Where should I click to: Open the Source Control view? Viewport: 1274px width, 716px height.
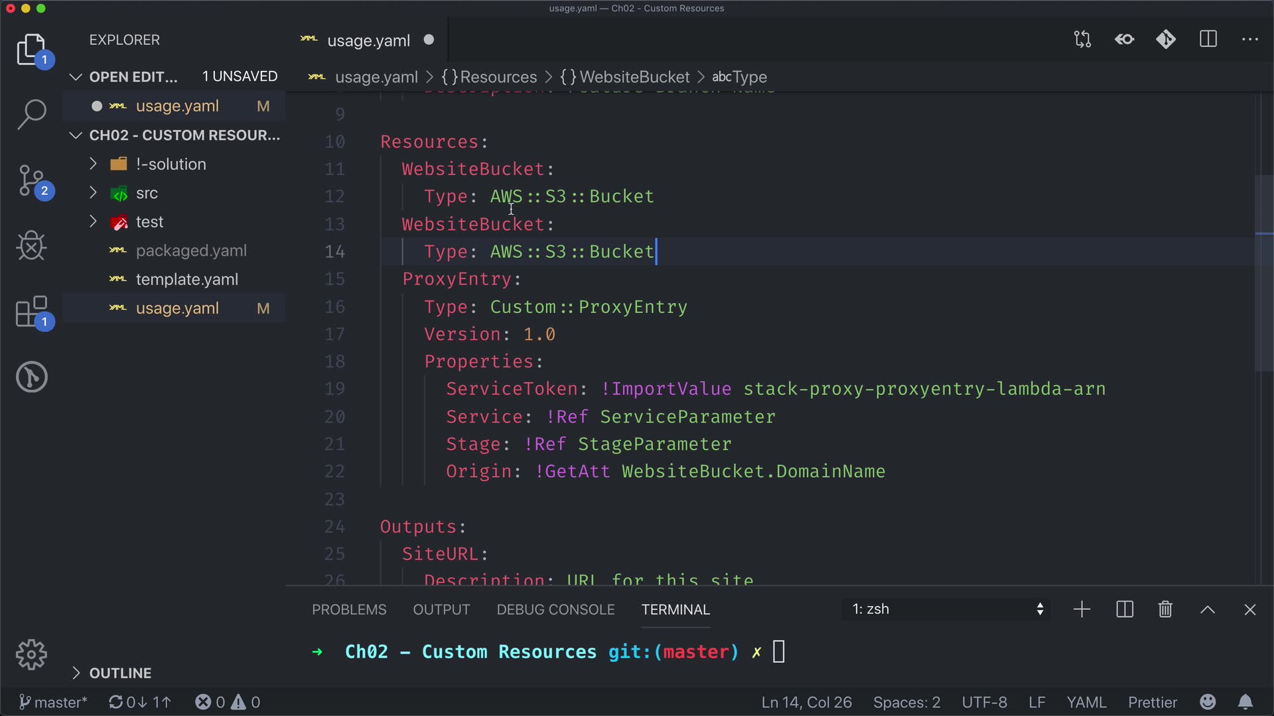click(x=31, y=180)
